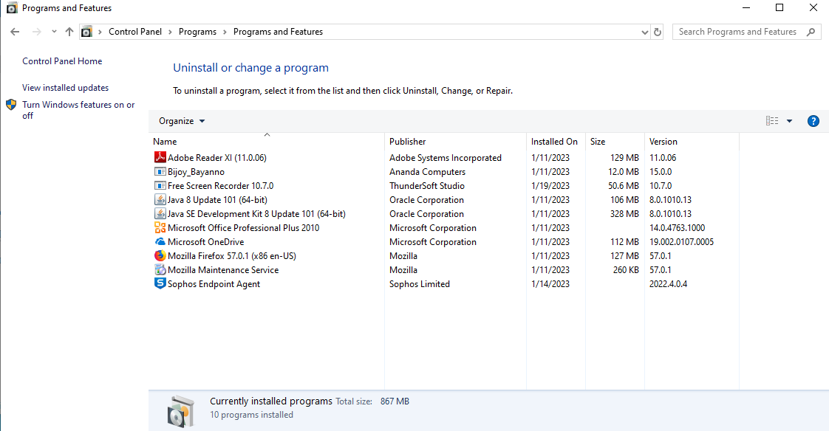Click the Java SE Development Kit icon
829x431 pixels.
click(x=160, y=214)
